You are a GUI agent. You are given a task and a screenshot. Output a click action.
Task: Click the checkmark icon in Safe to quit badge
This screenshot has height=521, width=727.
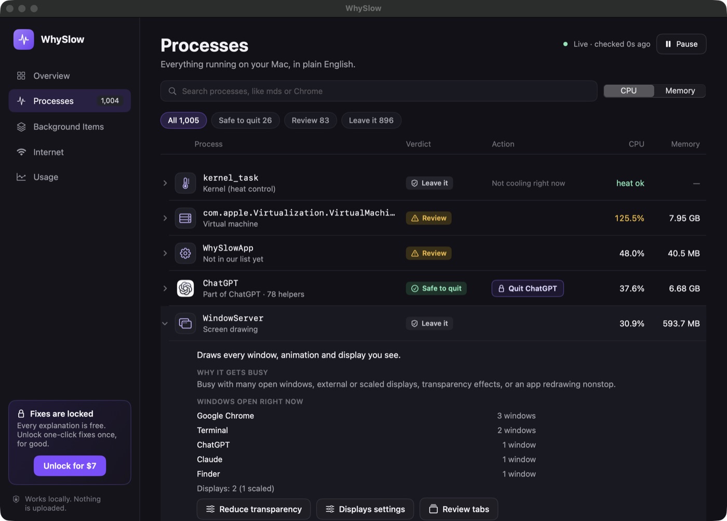tap(415, 288)
